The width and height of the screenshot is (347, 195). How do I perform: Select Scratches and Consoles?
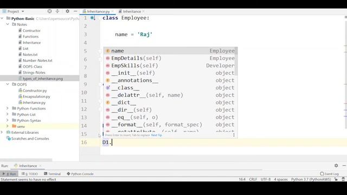(30, 139)
